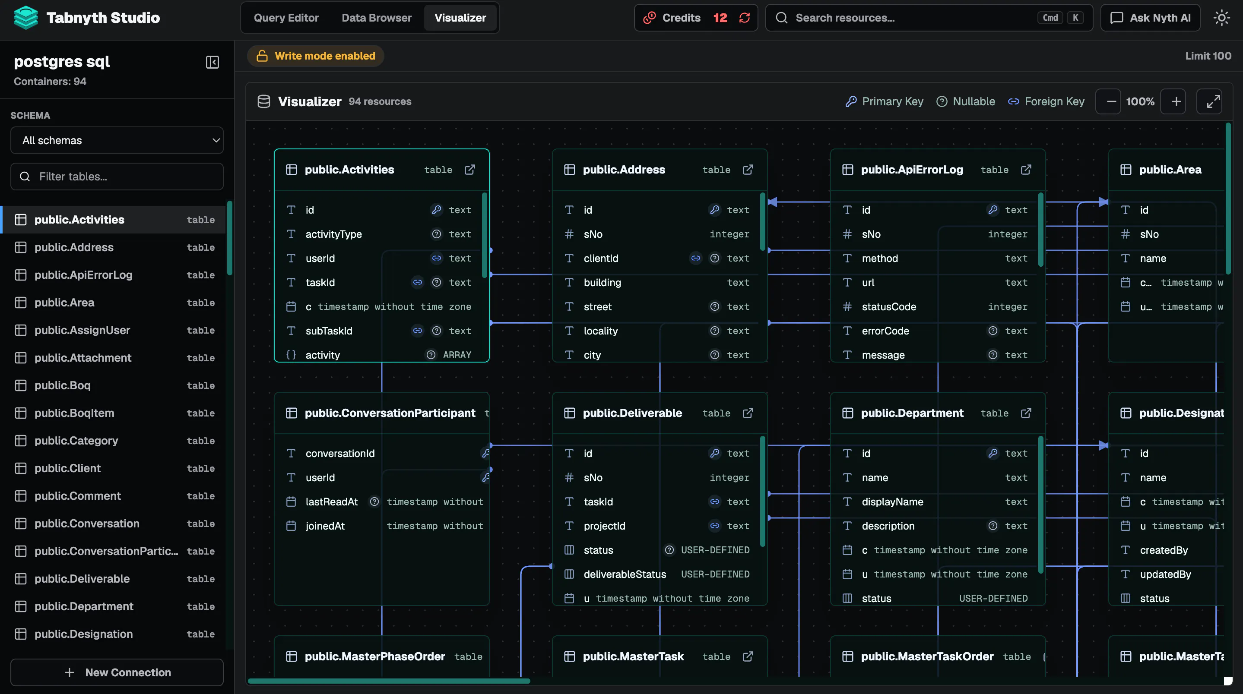The height and width of the screenshot is (694, 1243).
Task: Focus the Search resources field
Action: 929,18
